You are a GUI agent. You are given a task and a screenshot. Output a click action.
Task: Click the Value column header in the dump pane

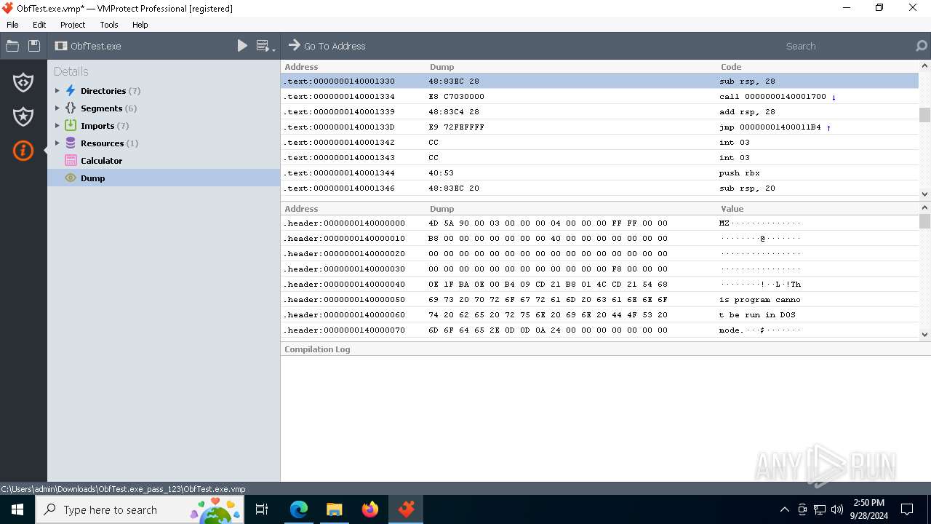[x=732, y=208]
